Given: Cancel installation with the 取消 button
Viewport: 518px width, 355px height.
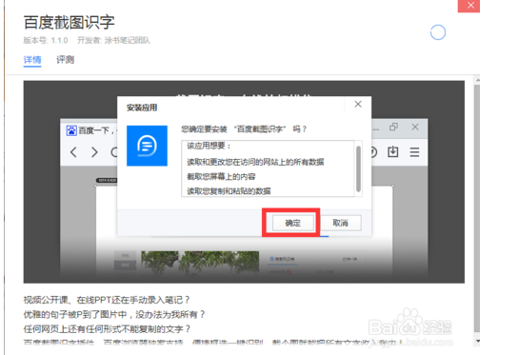Looking at the screenshot, I should pyautogui.click(x=341, y=223).
